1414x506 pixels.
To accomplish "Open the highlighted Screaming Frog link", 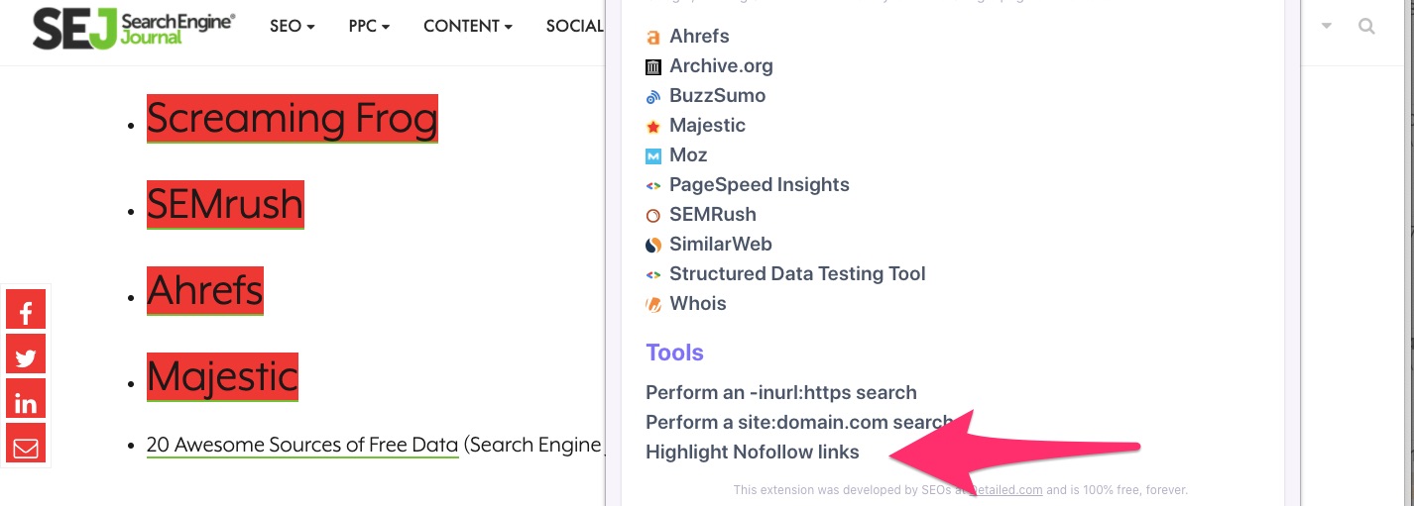I will 292,119.
